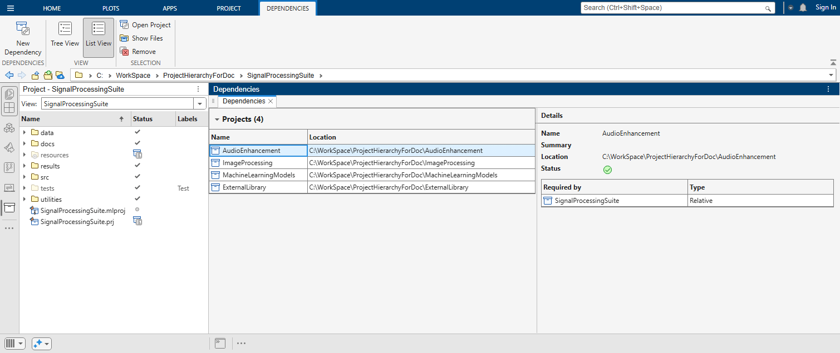Expand the resources folder
Image resolution: width=840 pixels, height=353 pixels.
point(24,155)
